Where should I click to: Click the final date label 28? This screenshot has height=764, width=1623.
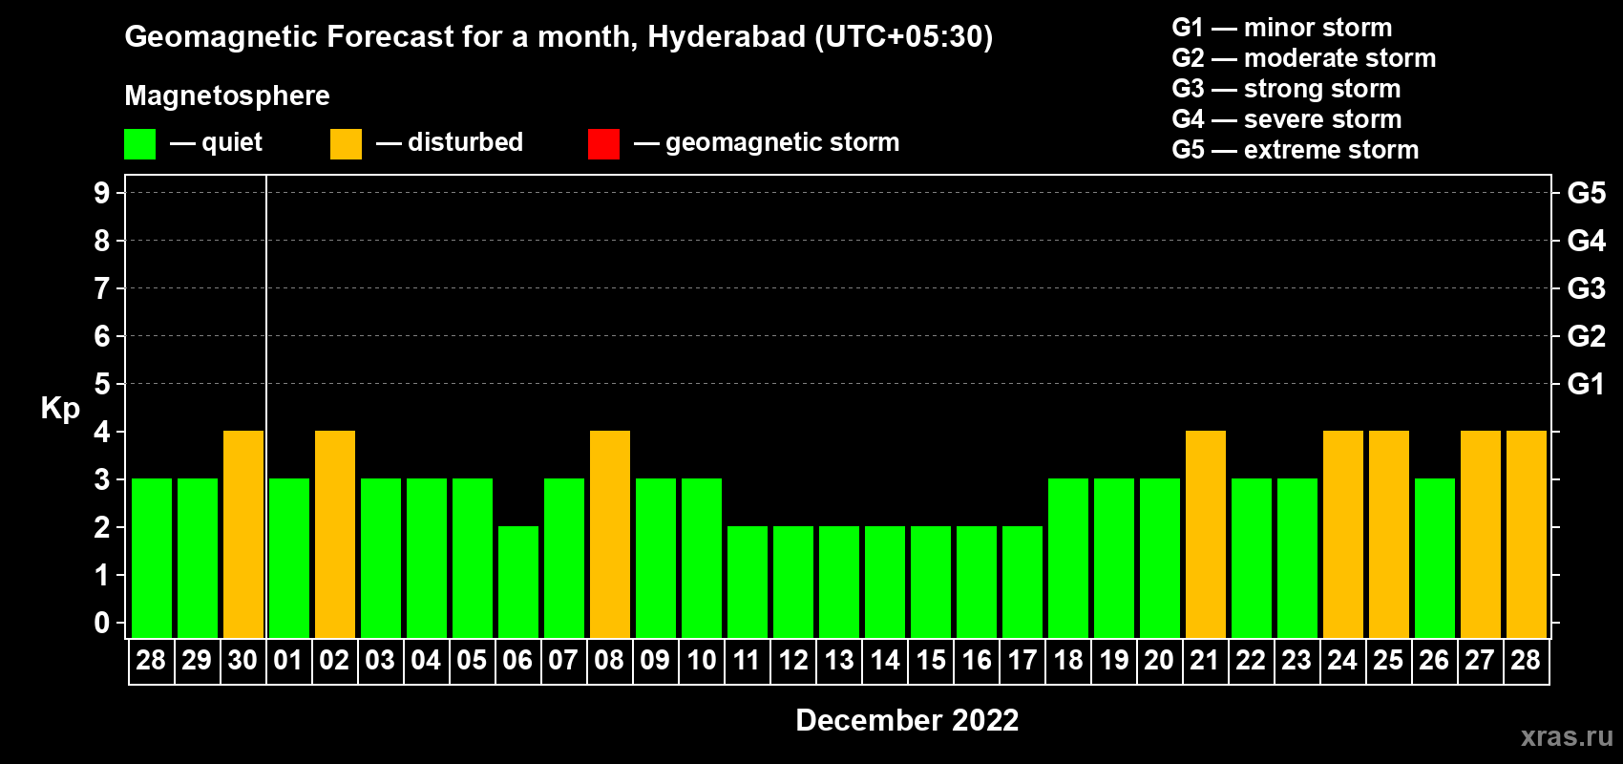1526,660
